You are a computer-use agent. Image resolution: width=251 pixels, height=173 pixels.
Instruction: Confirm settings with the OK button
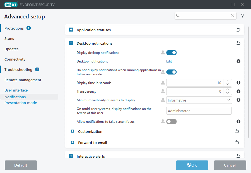[192, 165]
